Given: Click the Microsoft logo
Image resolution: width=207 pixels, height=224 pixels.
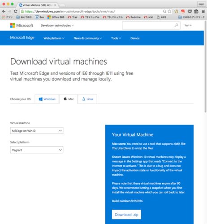Looking at the screenshot, I should click(x=22, y=26).
